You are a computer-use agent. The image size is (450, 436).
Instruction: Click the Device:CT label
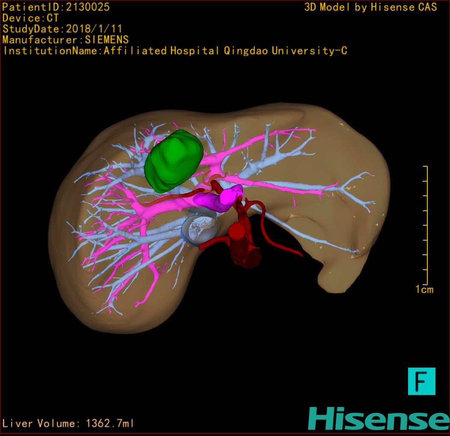[x=30, y=18]
